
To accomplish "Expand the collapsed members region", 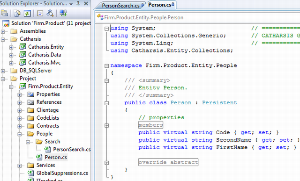I will (106, 125).
